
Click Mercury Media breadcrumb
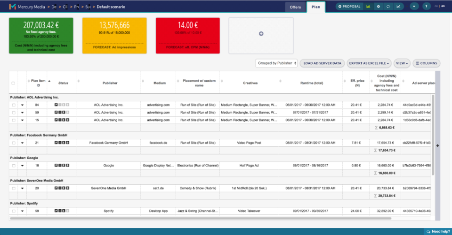point(31,7)
